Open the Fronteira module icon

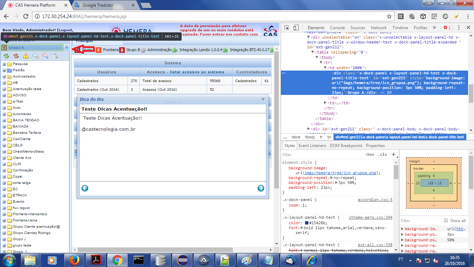click(x=99, y=50)
